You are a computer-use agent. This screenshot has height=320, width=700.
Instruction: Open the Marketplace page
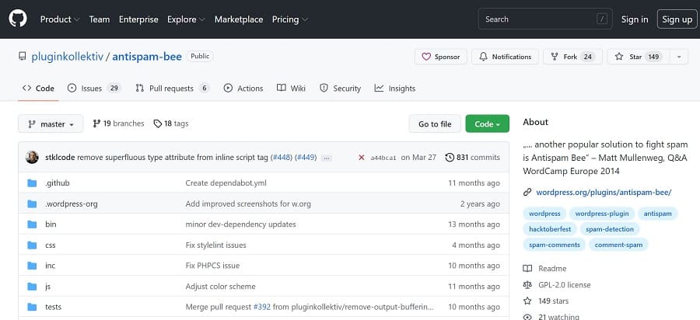(239, 19)
